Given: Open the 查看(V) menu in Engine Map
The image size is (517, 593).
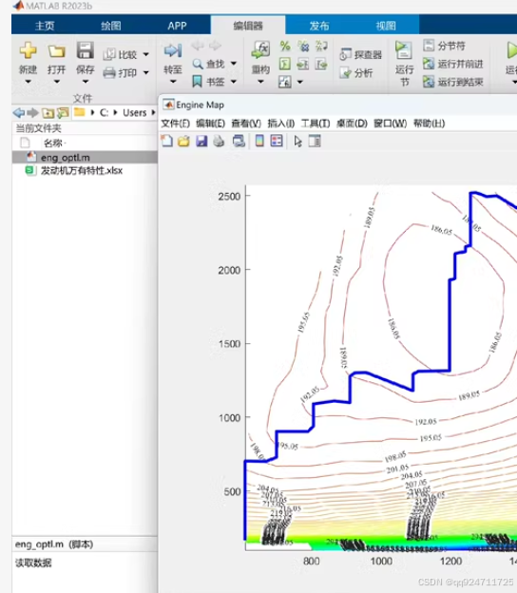Looking at the screenshot, I should click(x=246, y=124).
